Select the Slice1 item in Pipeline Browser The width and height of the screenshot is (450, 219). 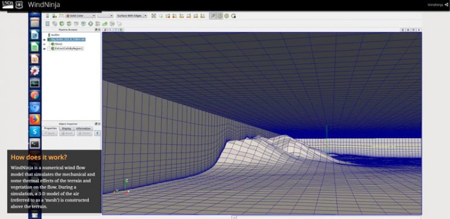click(59, 44)
